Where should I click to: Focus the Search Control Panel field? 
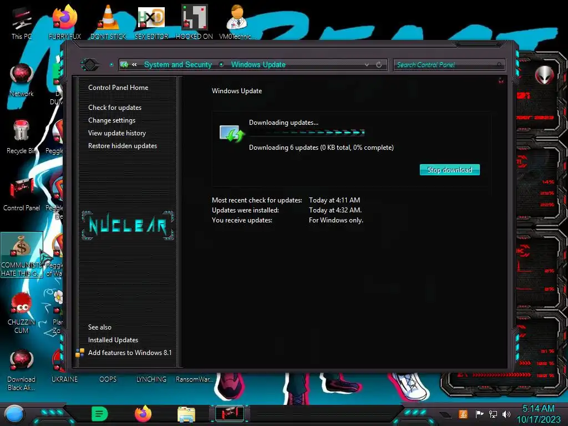click(449, 65)
